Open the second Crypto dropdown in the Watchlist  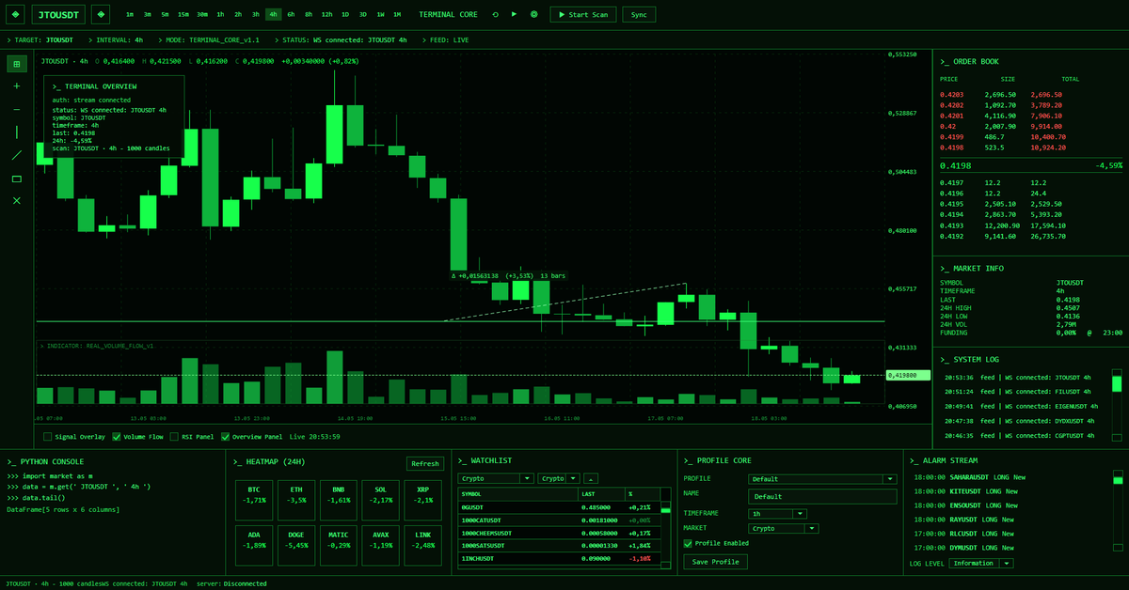(x=559, y=478)
